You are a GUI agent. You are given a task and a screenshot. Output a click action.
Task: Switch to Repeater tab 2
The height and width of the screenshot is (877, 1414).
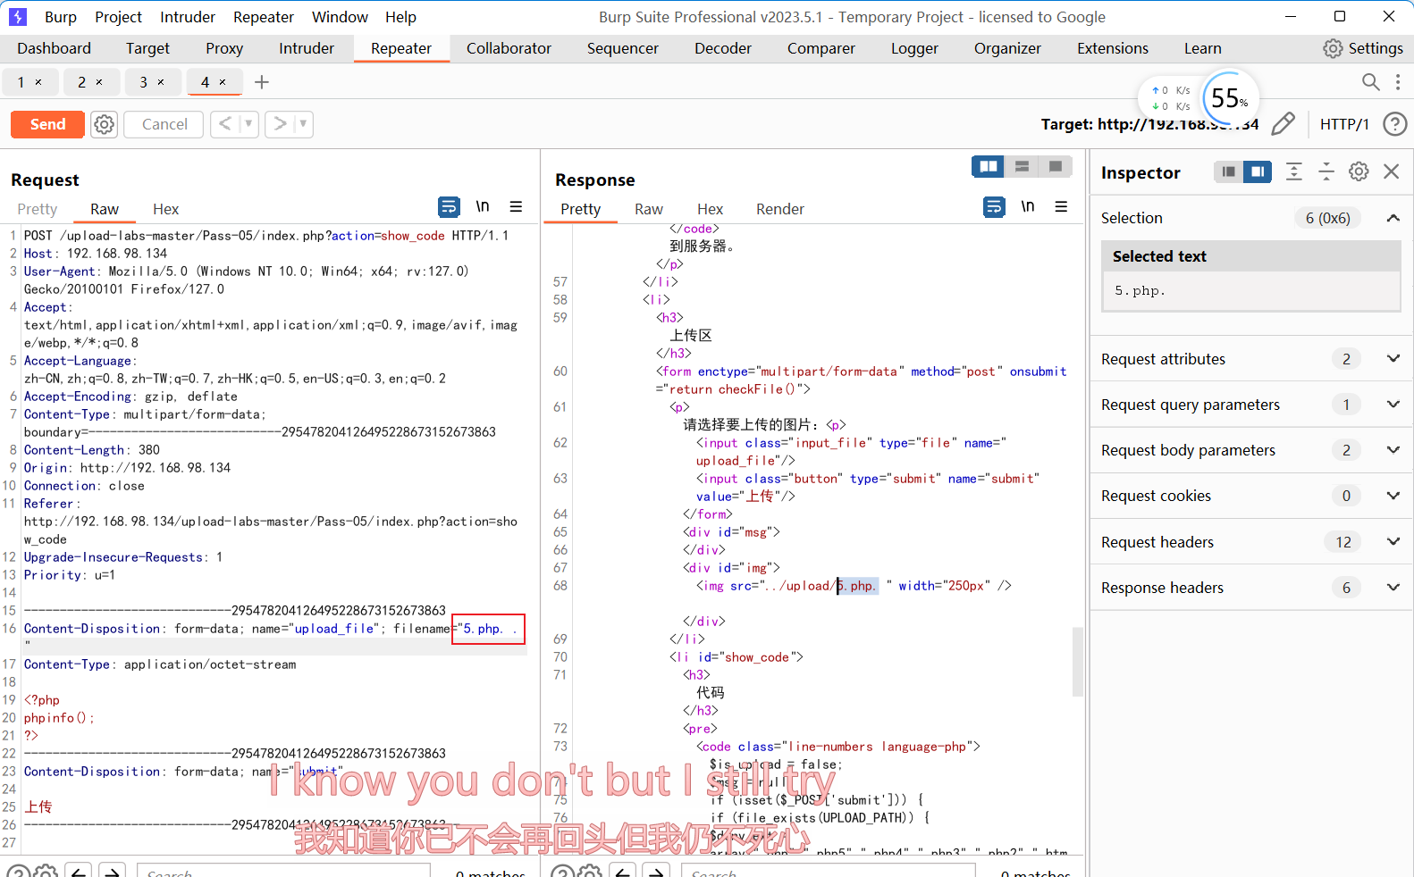click(81, 82)
